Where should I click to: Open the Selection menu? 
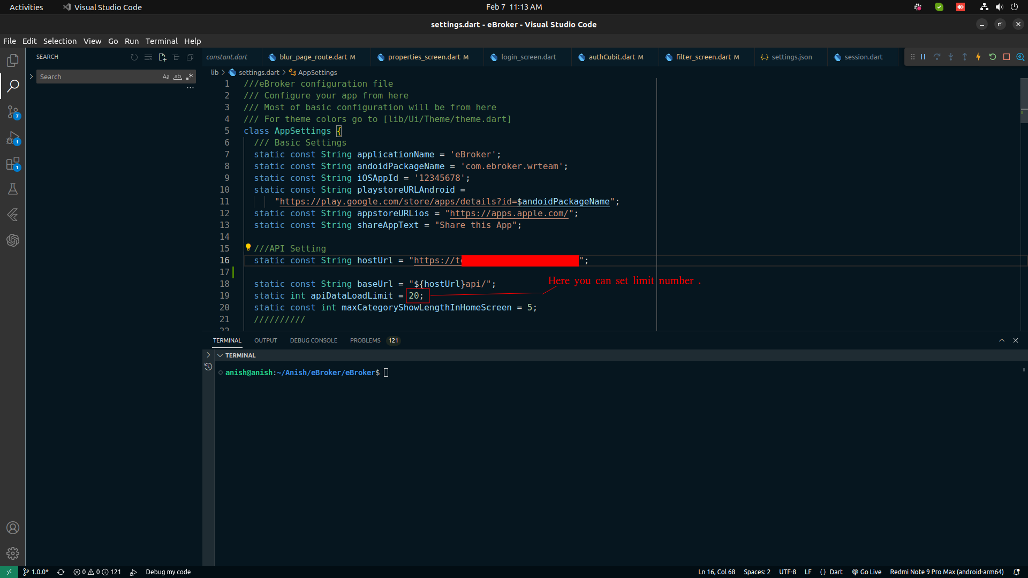pos(60,41)
